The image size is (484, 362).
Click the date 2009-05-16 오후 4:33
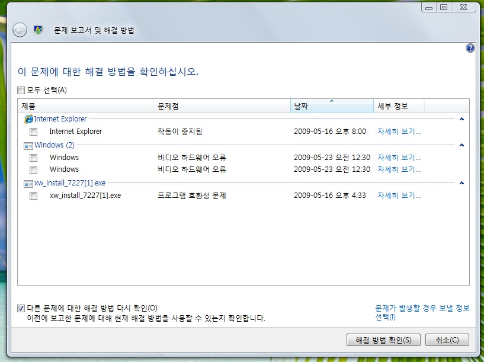[329, 196]
